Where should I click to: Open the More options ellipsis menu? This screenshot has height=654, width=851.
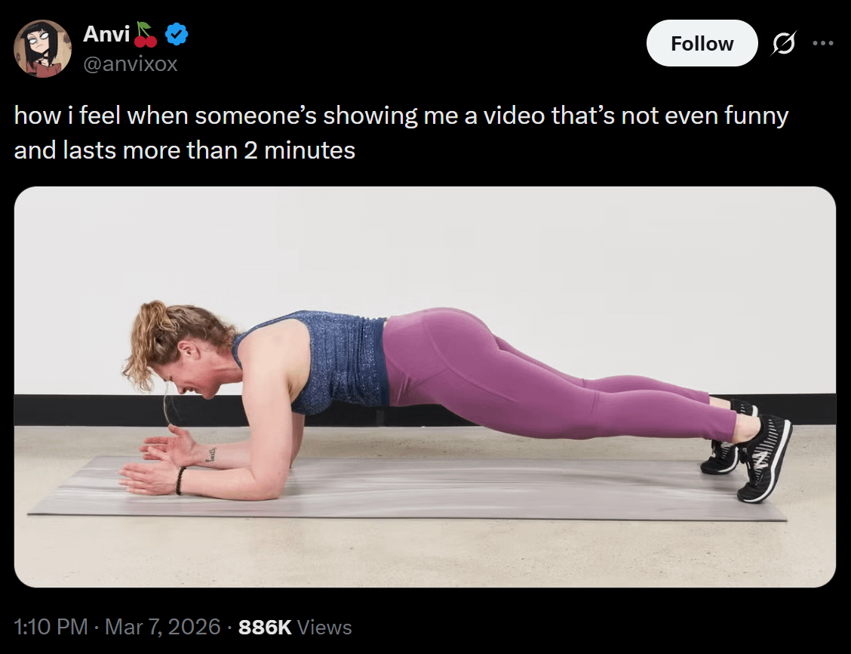[x=823, y=44]
